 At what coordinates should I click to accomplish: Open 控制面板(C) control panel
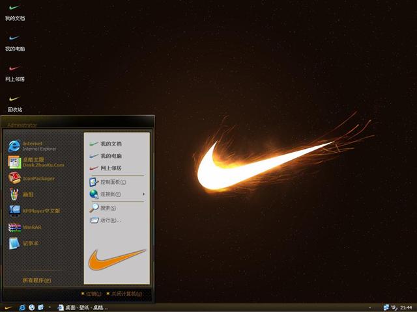(108, 182)
